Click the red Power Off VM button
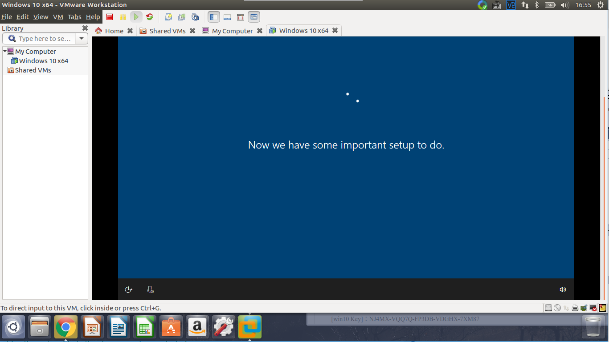 click(x=110, y=17)
